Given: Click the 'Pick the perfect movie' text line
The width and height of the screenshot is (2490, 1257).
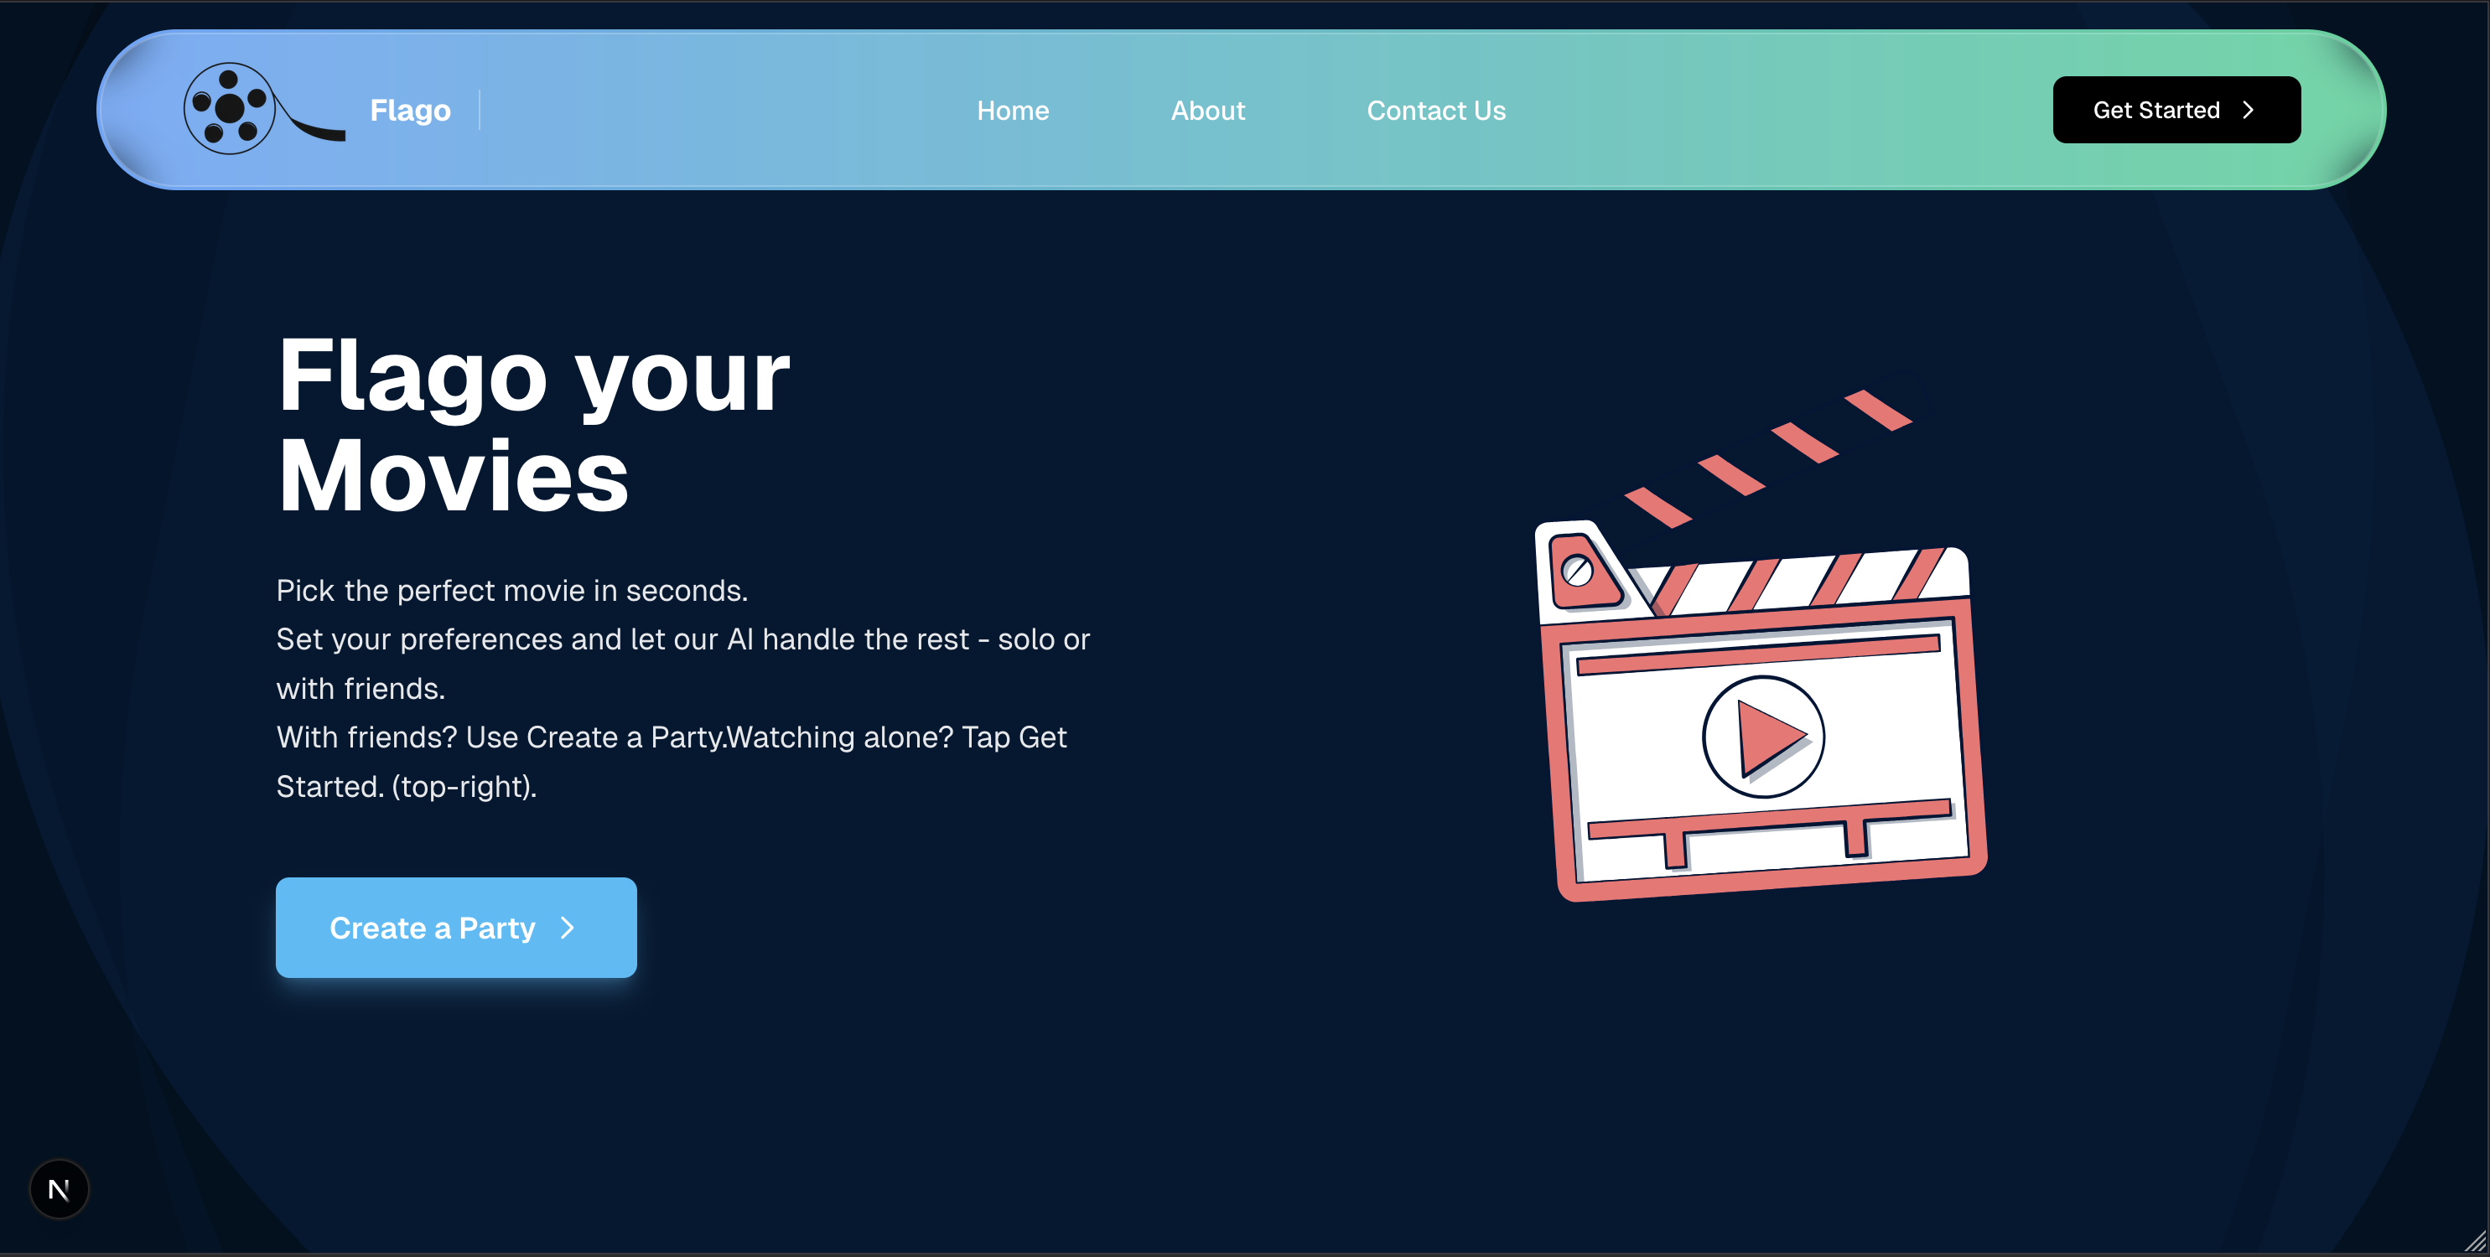Looking at the screenshot, I should [x=511, y=589].
